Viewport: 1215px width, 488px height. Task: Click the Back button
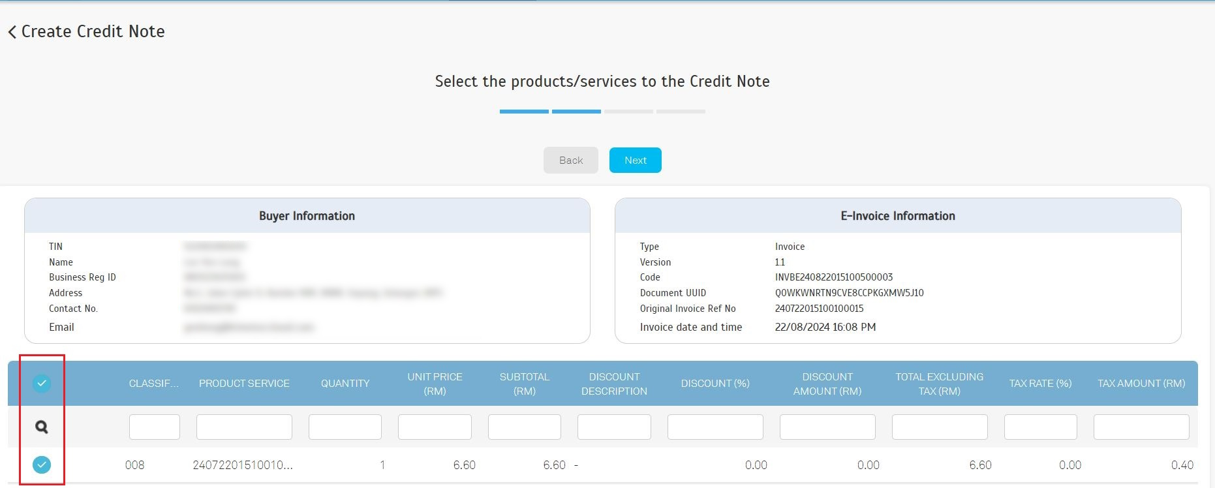click(x=570, y=160)
